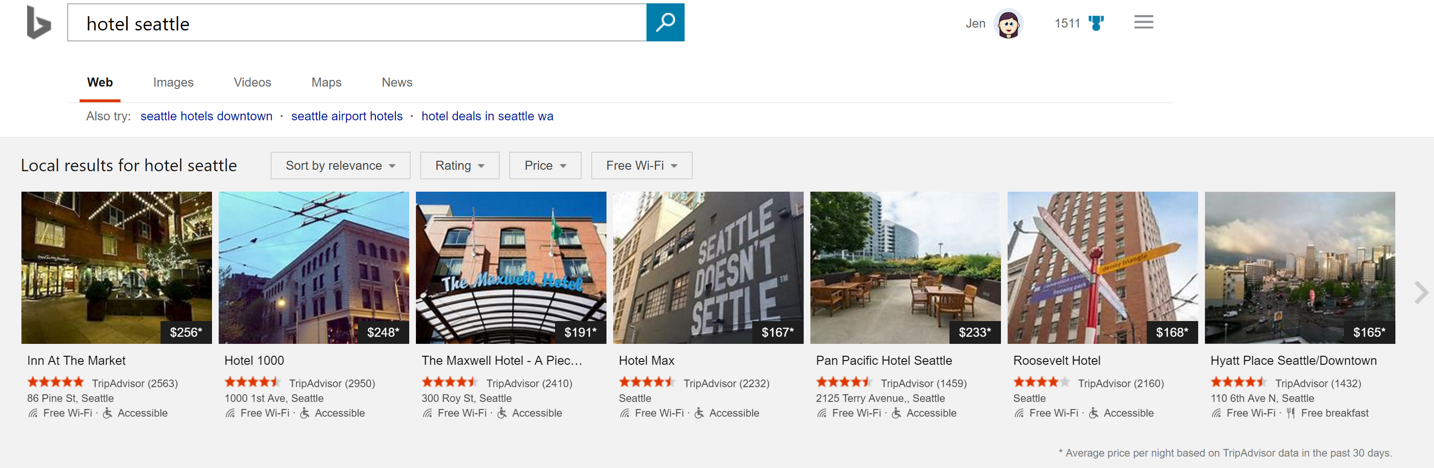Screen dimensions: 1434x468
Task: Open the hamburger menu icon
Action: pyautogui.click(x=1143, y=22)
